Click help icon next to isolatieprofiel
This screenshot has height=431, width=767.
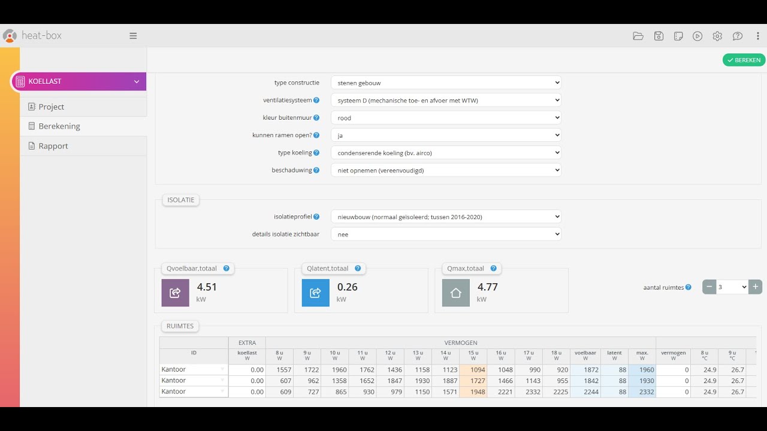pyautogui.click(x=316, y=217)
